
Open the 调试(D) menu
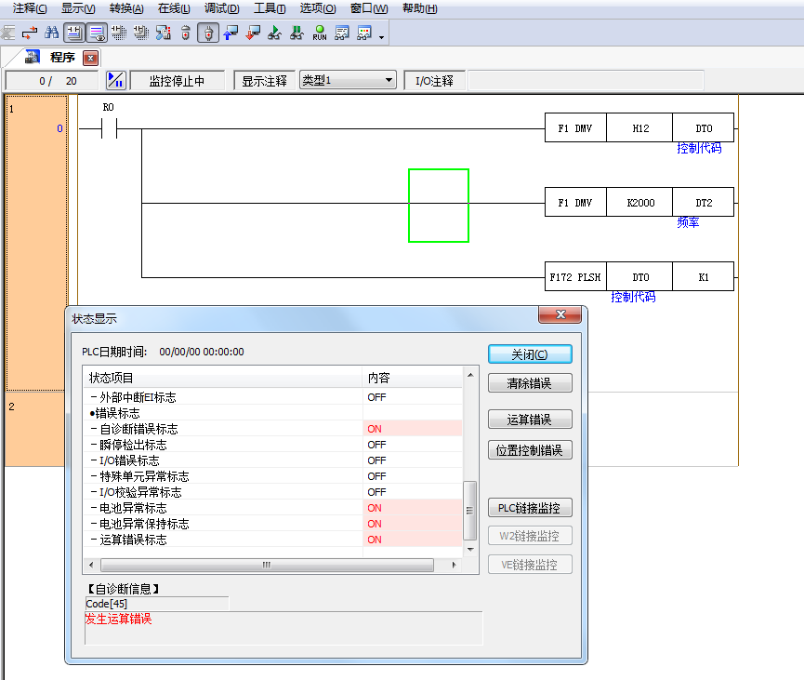[x=221, y=8]
